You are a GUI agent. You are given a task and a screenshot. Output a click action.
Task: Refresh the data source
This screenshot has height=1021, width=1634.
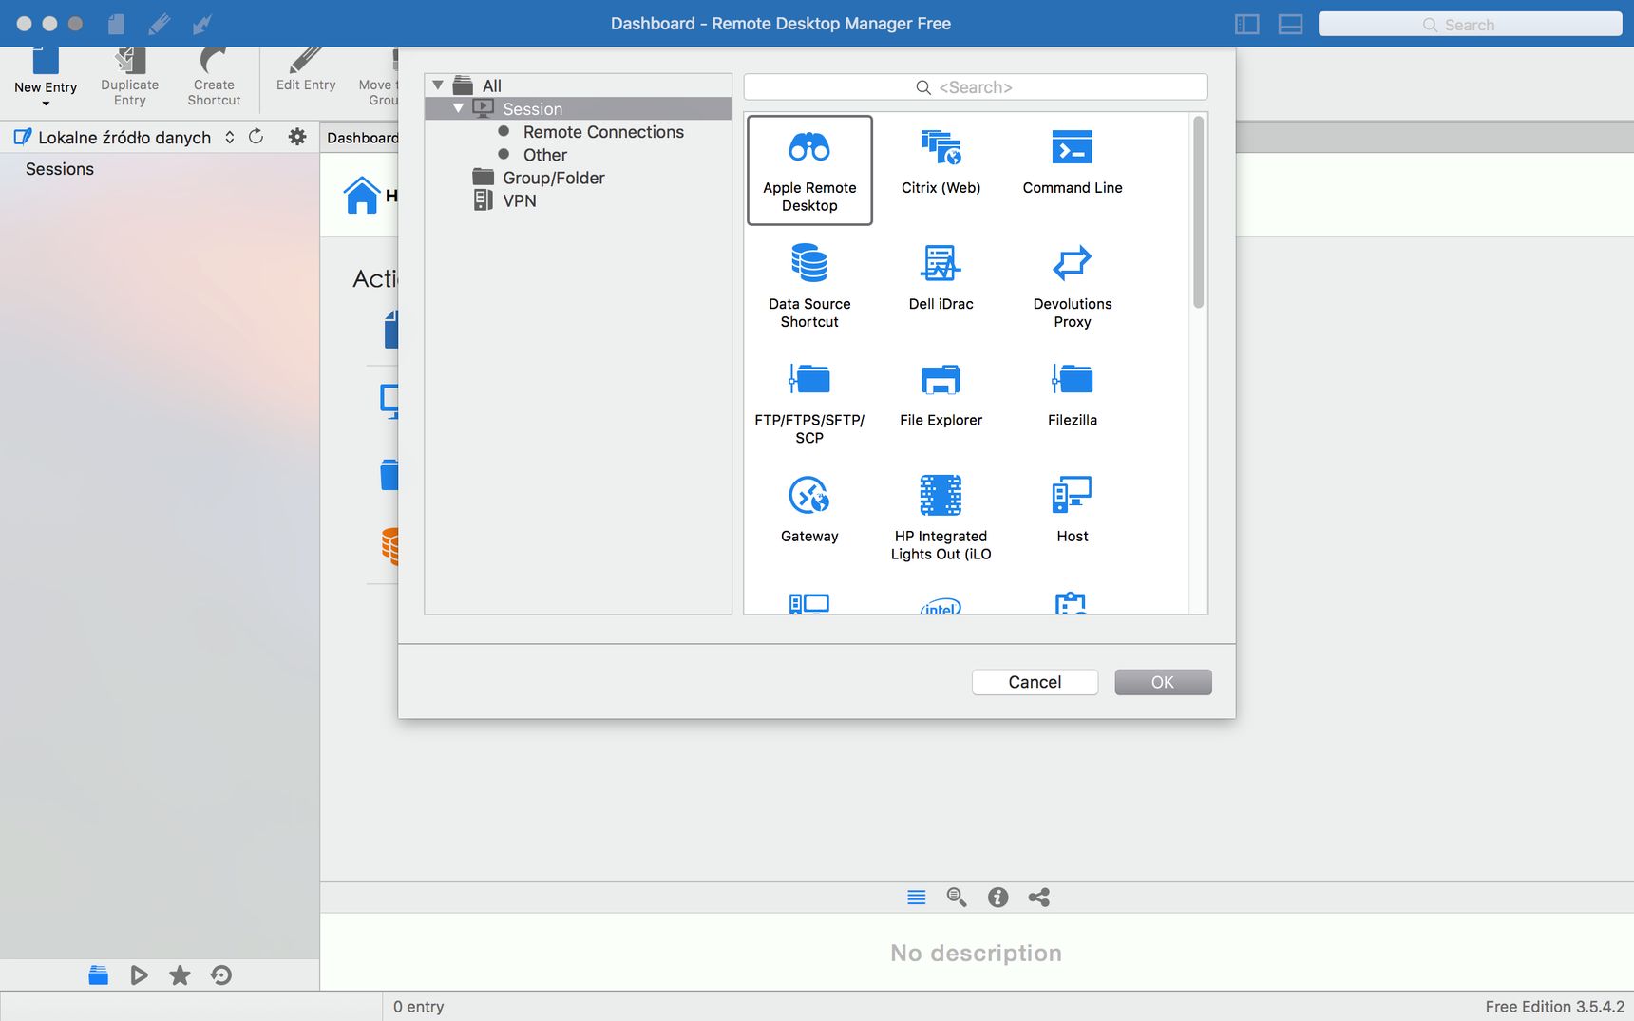[x=256, y=137]
